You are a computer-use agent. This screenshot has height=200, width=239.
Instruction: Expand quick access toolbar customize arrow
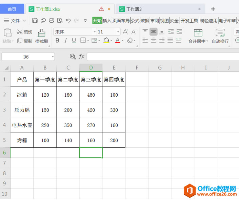tap(85, 21)
